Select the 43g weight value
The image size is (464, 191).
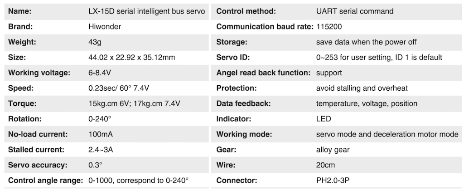coord(95,42)
